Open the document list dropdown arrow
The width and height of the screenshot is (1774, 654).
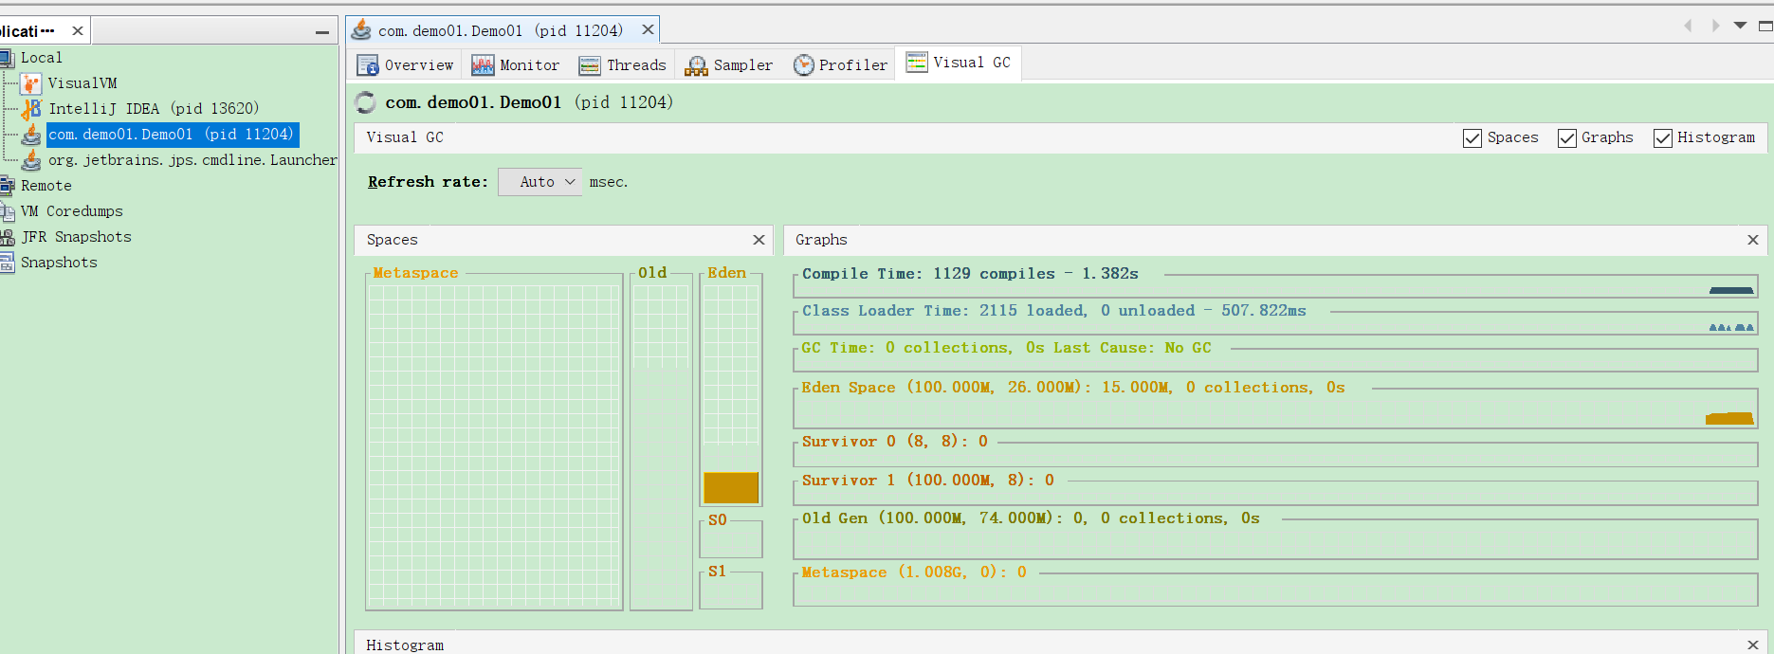pos(1741,26)
